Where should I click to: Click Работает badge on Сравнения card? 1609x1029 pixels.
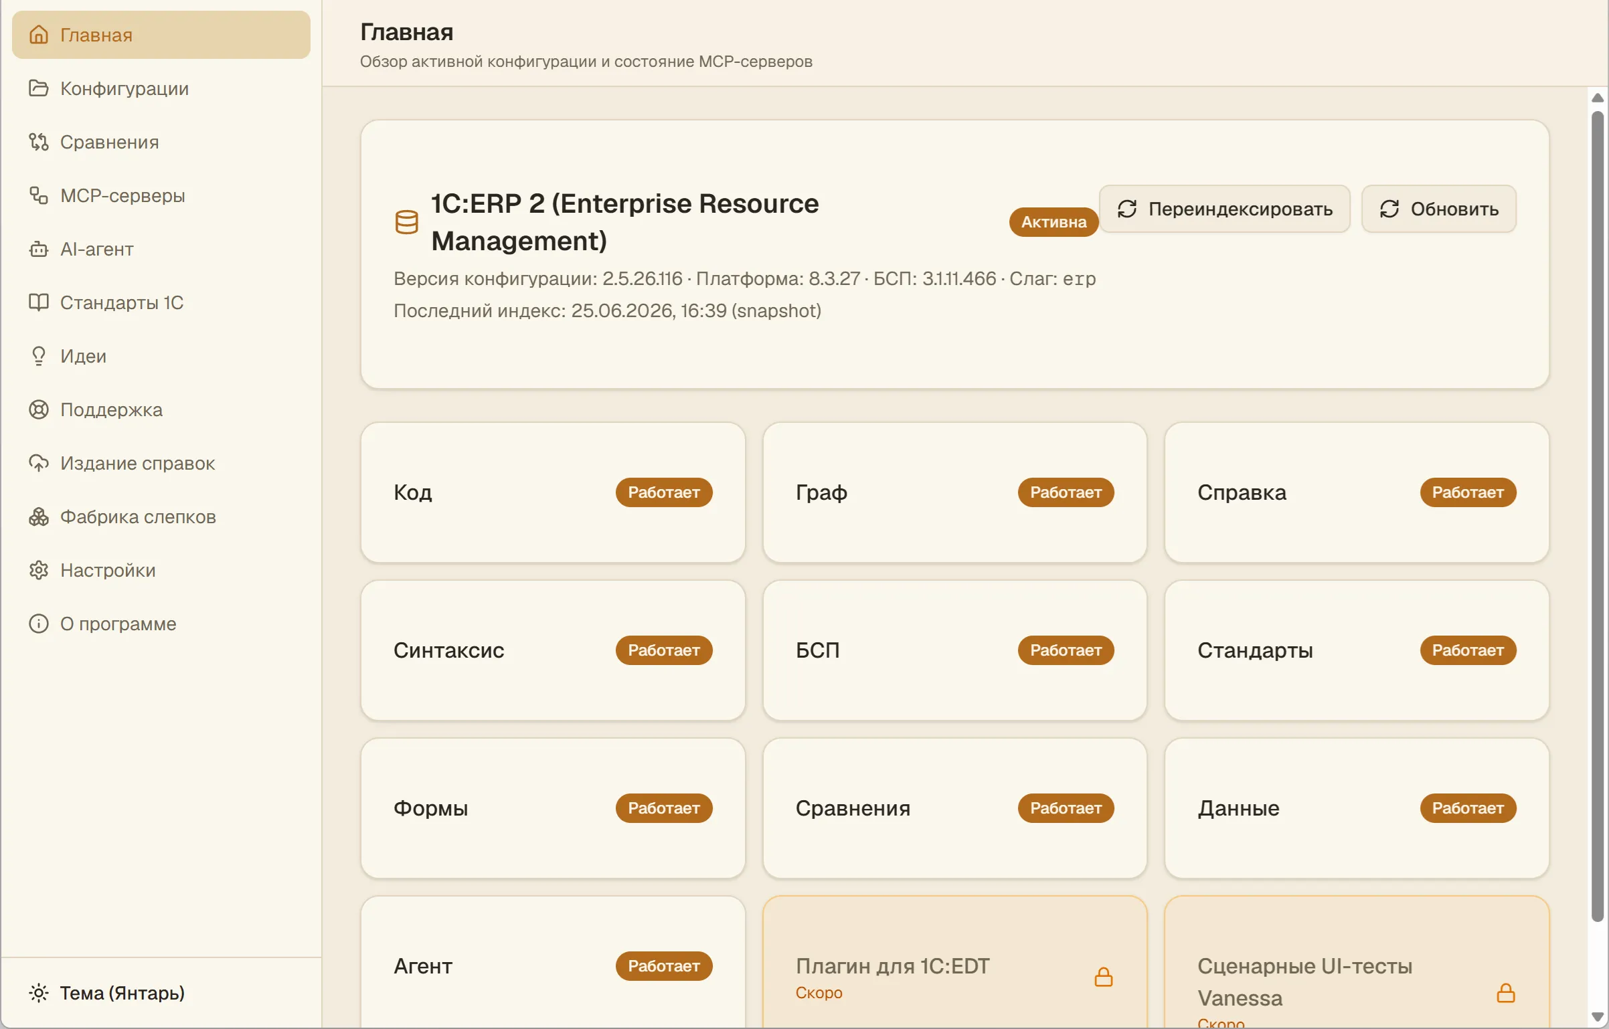(x=1066, y=808)
